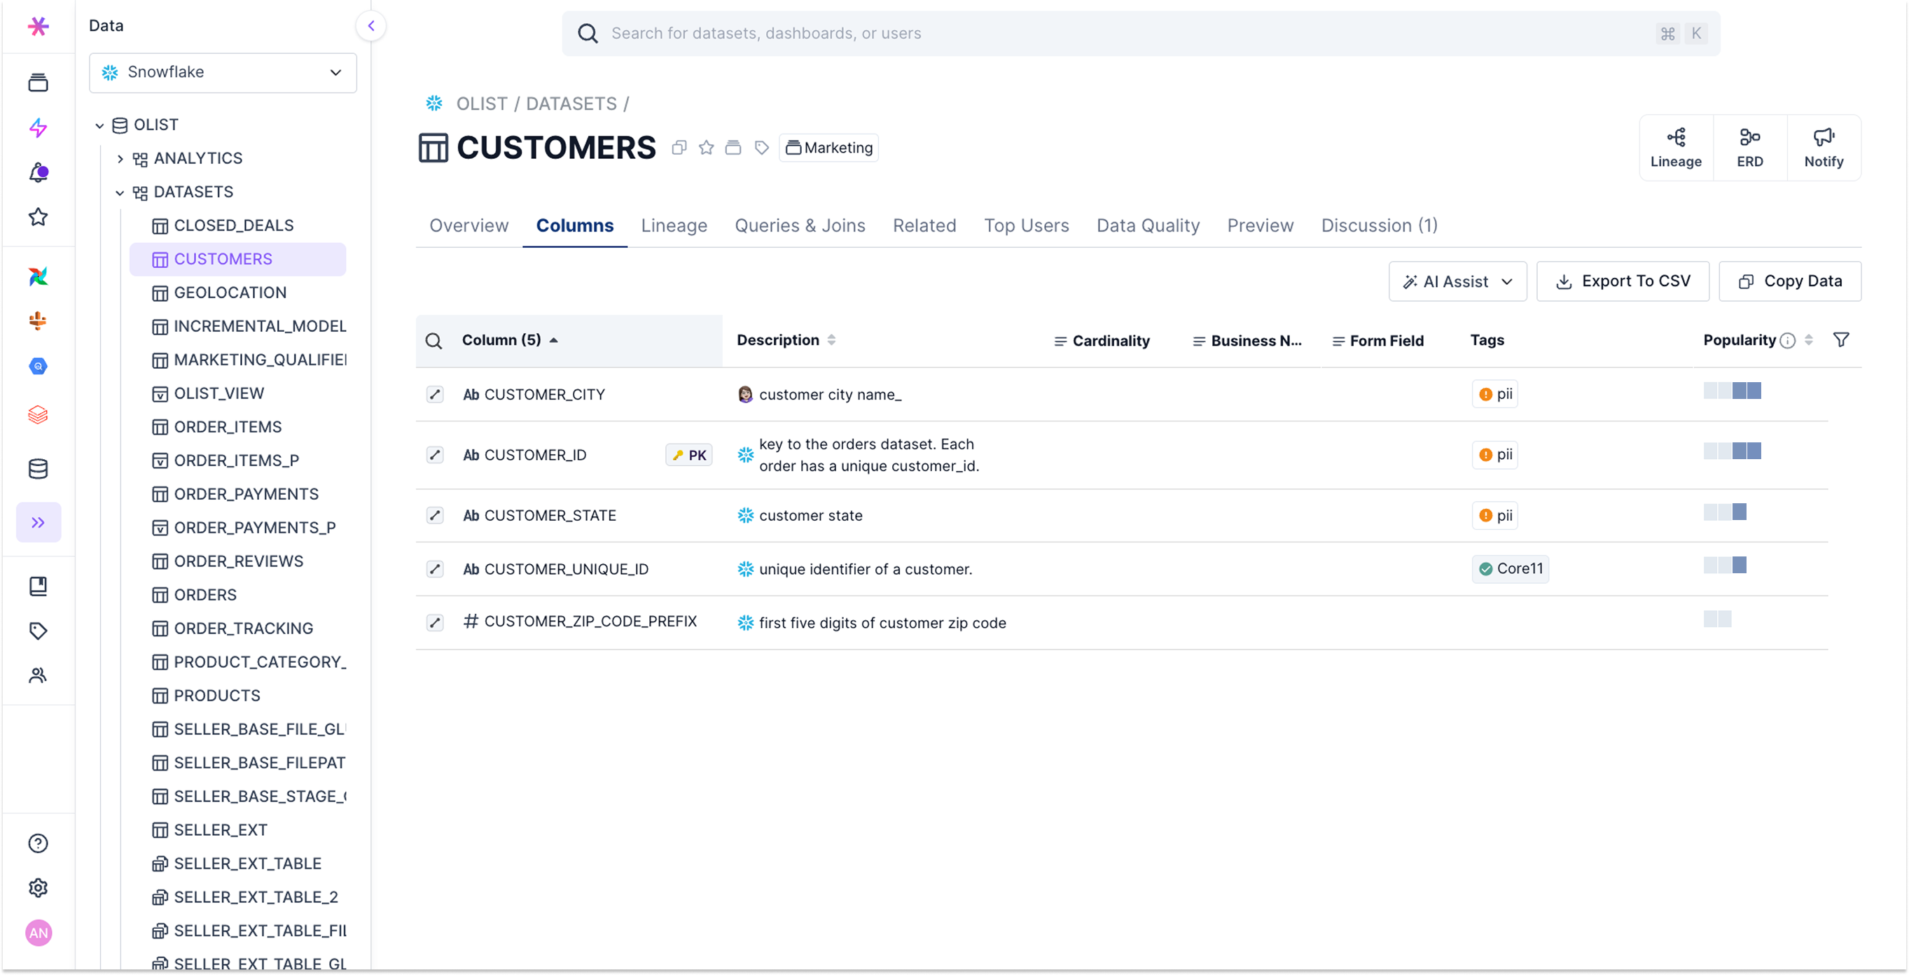This screenshot has width=1909, height=975.
Task: Collapse the data panel with chevron button
Action: [x=370, y=26]
